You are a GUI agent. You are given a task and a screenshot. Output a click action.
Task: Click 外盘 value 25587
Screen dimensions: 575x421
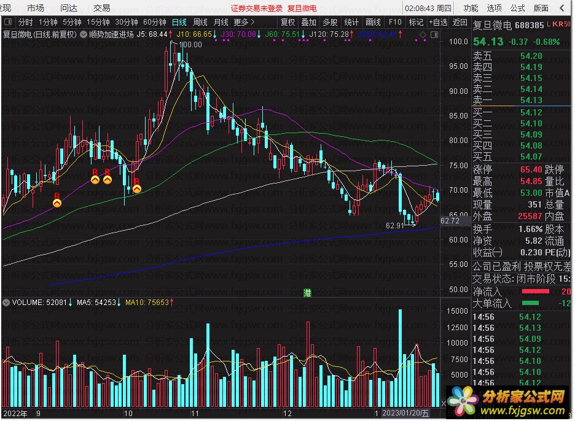coord(530,216)
